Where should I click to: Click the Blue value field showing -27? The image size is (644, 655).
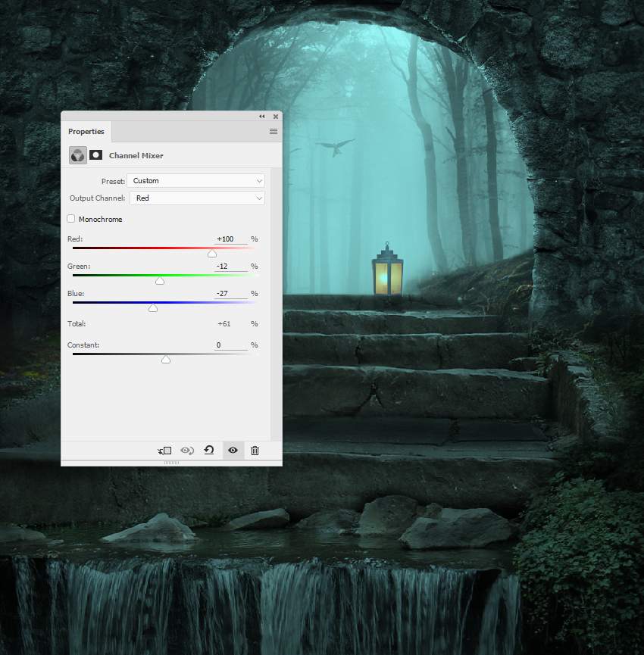point(230,294)
